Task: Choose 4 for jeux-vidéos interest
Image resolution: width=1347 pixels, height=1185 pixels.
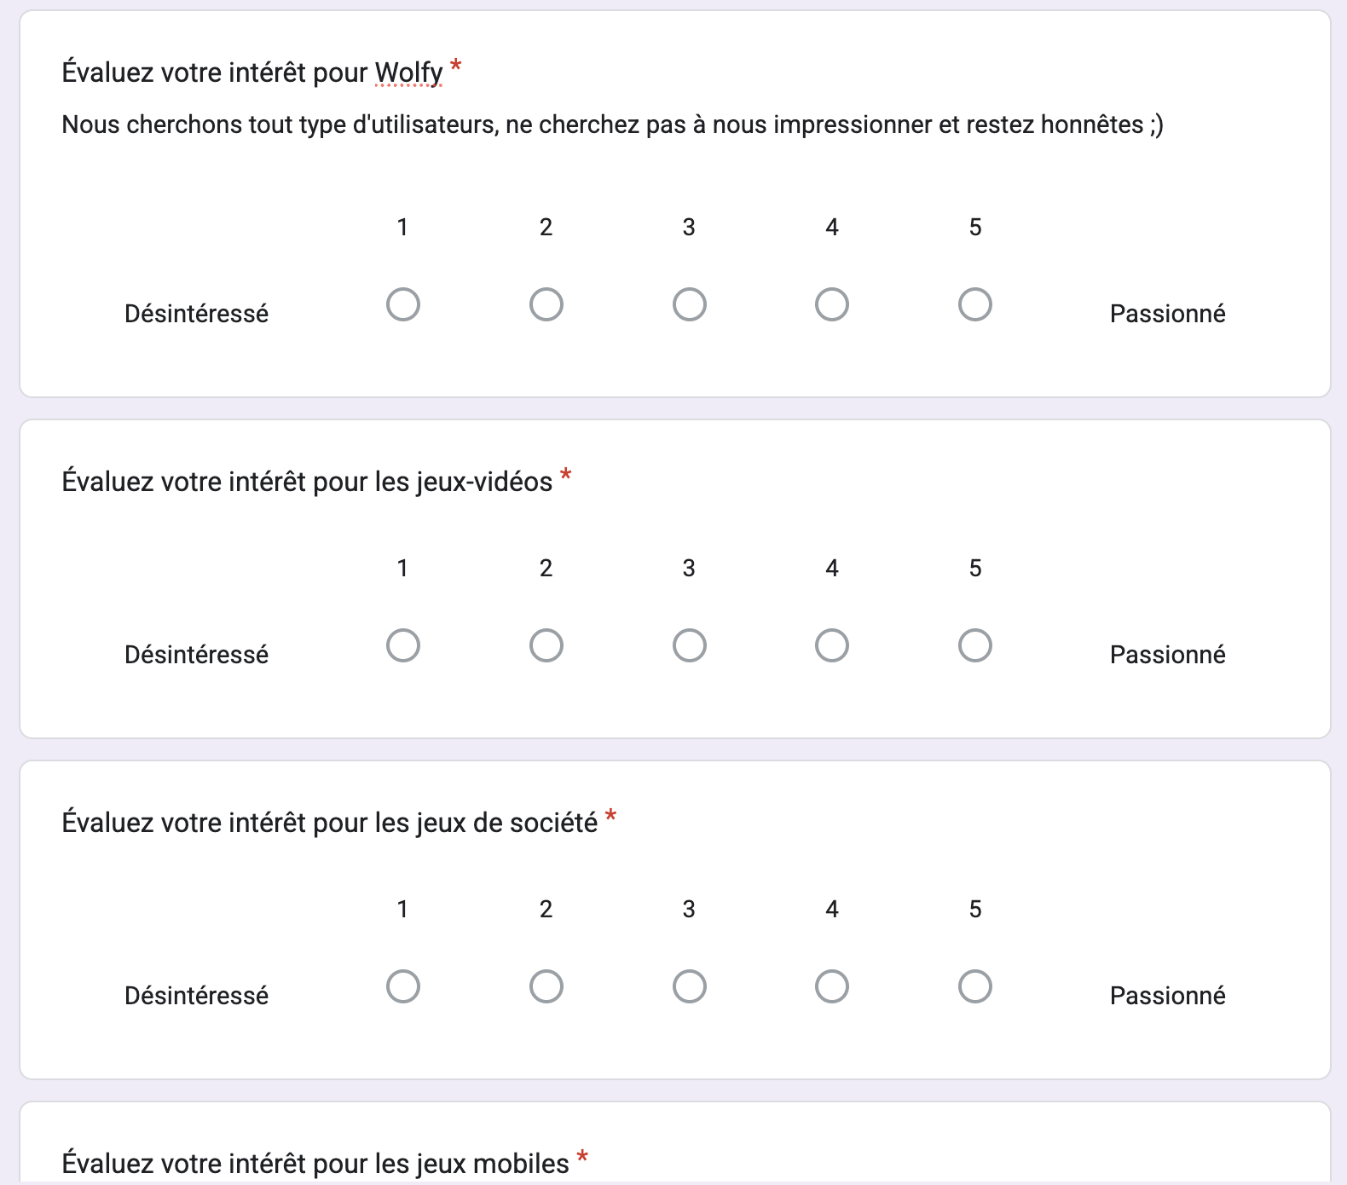Action: [832, 645]
